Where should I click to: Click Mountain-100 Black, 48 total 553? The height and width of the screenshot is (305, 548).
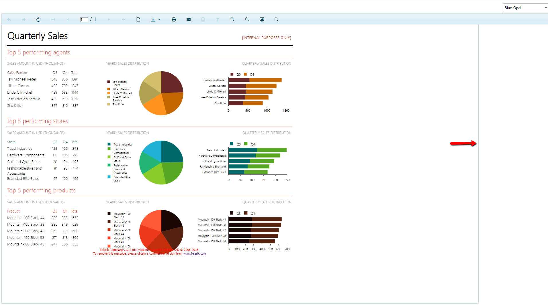click(x=75, y=244)
